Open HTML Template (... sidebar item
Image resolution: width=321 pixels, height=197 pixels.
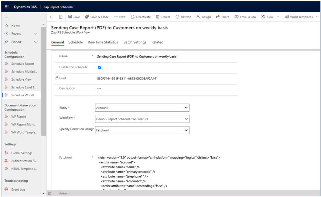tap(24, 169)
